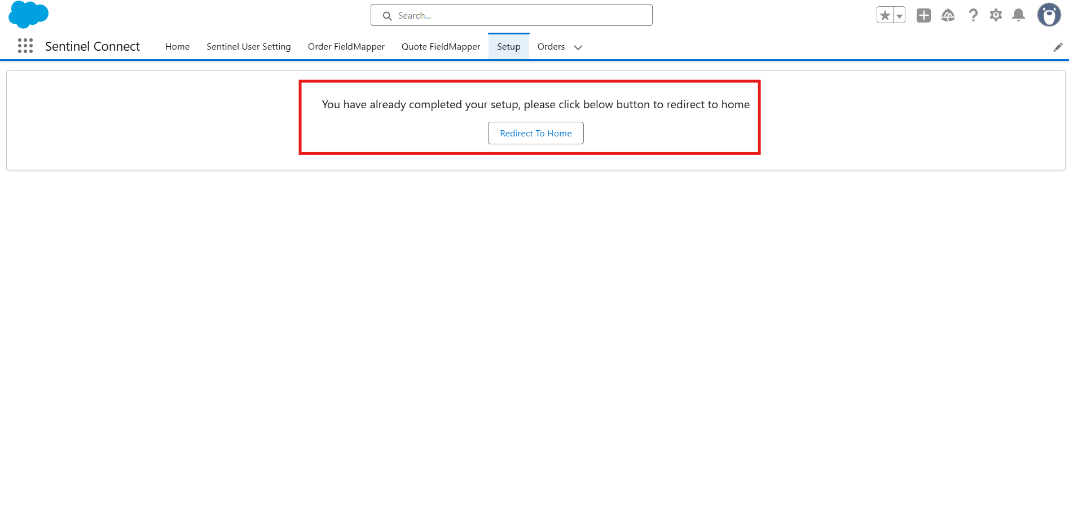This screenshot has height=509, width=1069.
Task: Open the App Launcher dots grid
Action: click(x=25, y=46)
